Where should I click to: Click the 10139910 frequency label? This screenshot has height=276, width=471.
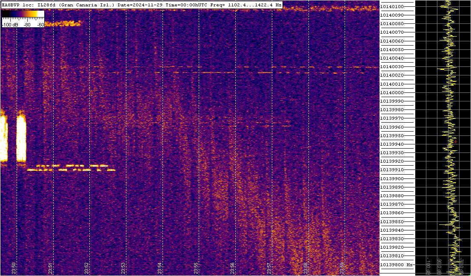392,170
